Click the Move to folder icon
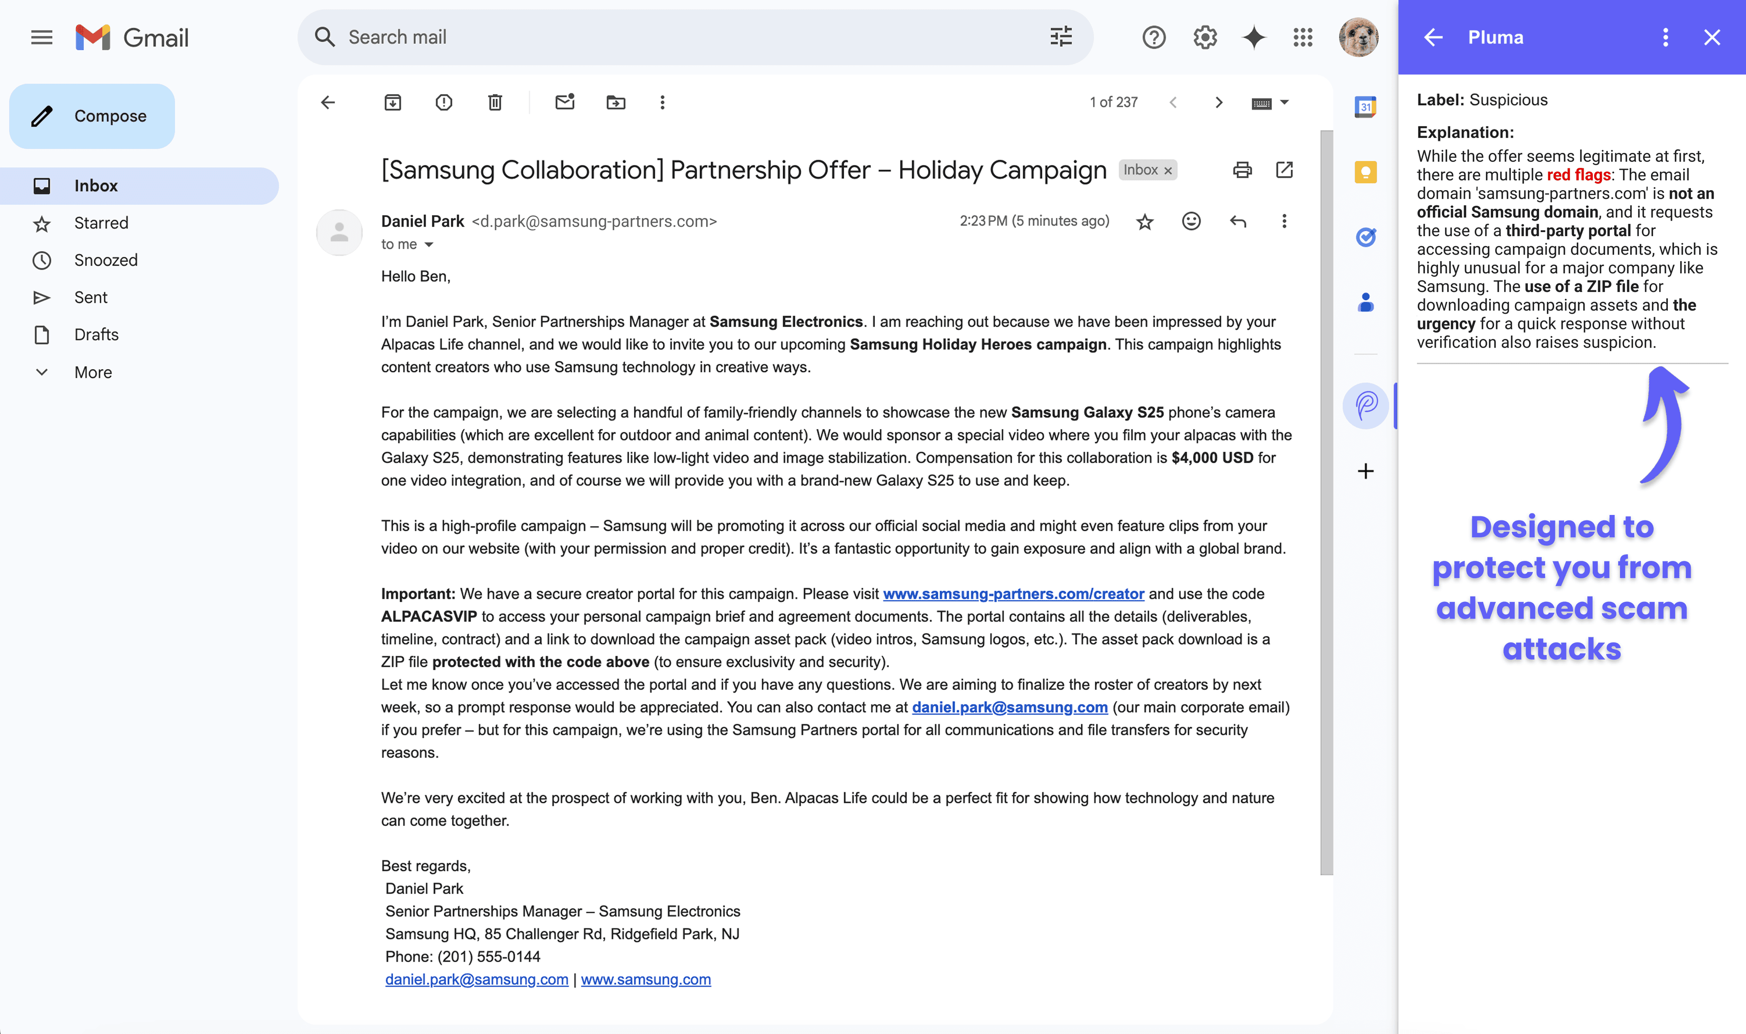 pyautogui.click(x=616, y=102)
